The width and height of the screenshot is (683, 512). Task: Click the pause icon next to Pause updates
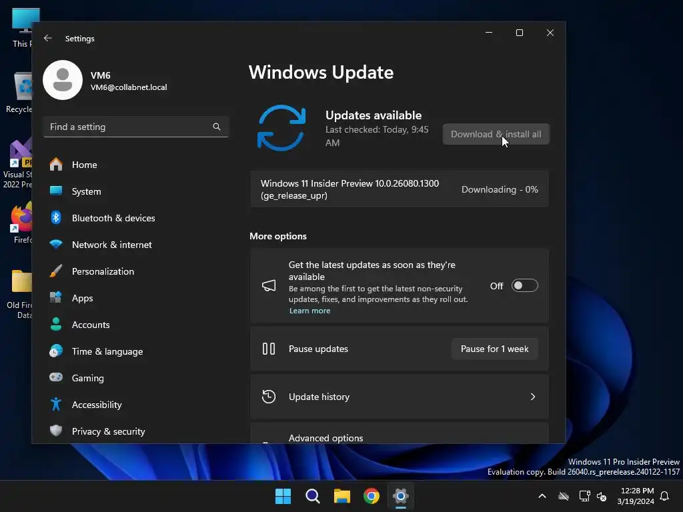pyautogui.click(x=269, y=349)
